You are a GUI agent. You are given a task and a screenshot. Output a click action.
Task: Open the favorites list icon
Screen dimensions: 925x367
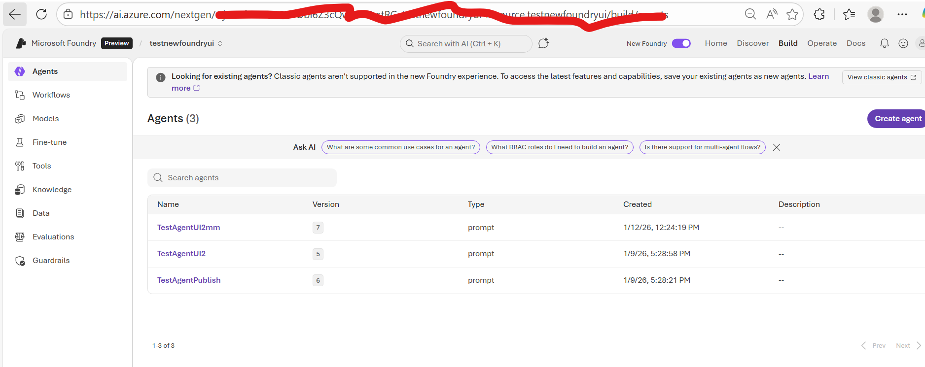click(x=849, y=14)
